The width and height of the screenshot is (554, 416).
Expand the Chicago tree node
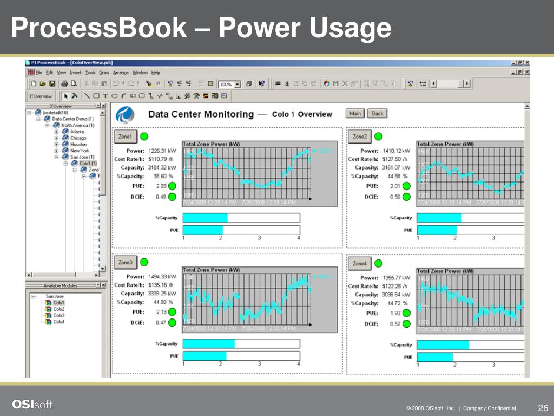point(56,138)
